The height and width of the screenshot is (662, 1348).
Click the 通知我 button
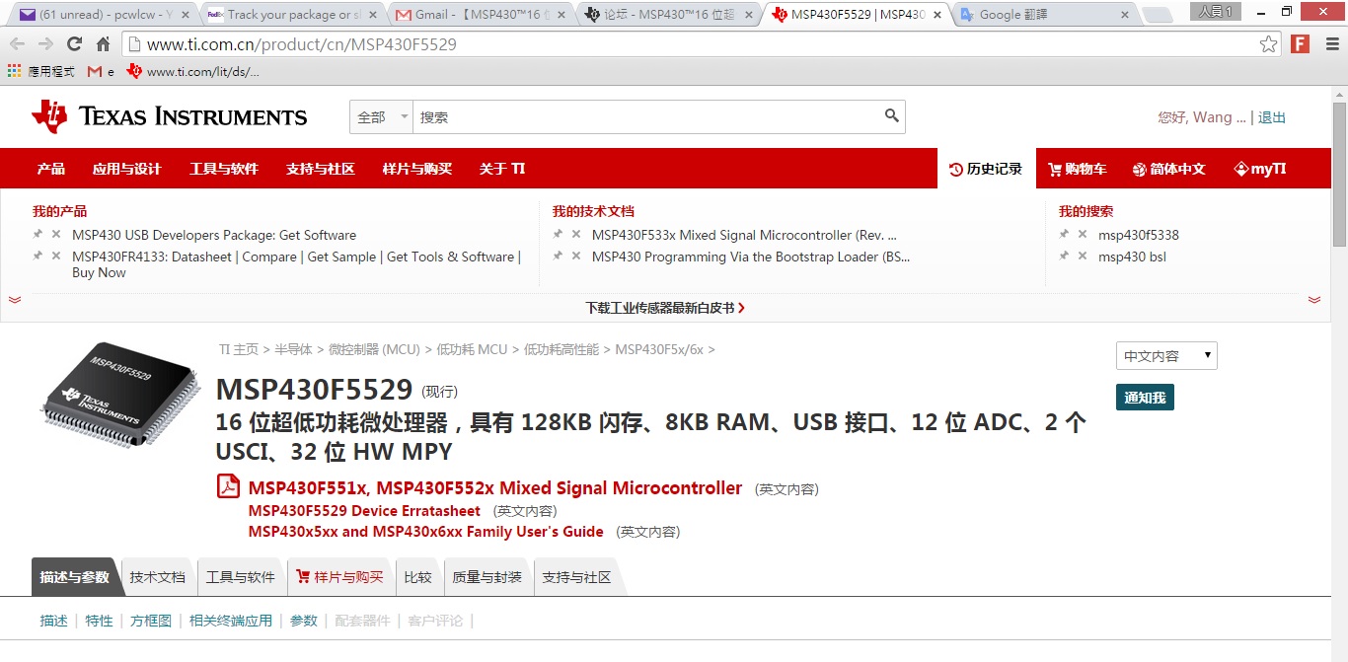click(1145, 398)
